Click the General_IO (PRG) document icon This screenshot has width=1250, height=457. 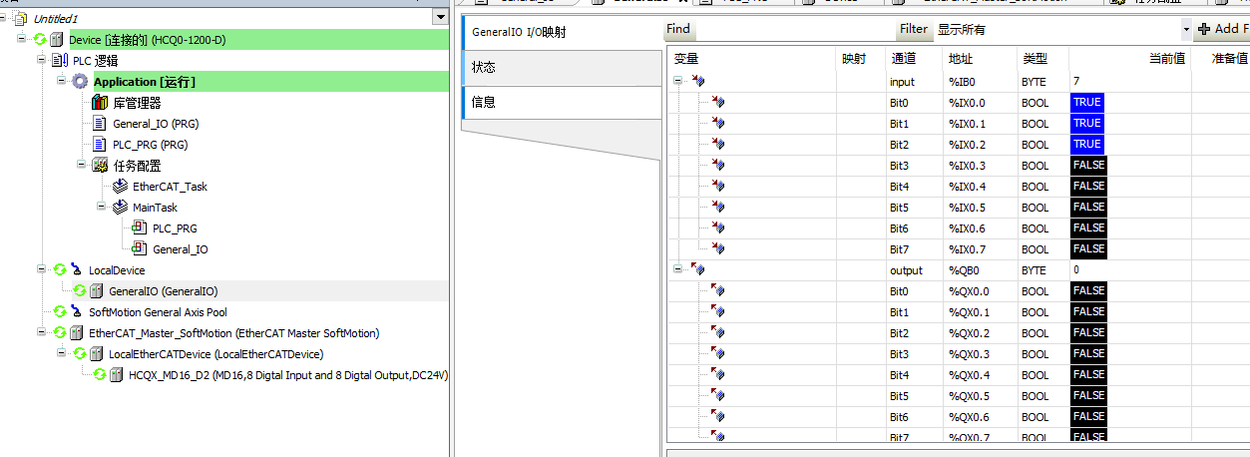[100, 124]
